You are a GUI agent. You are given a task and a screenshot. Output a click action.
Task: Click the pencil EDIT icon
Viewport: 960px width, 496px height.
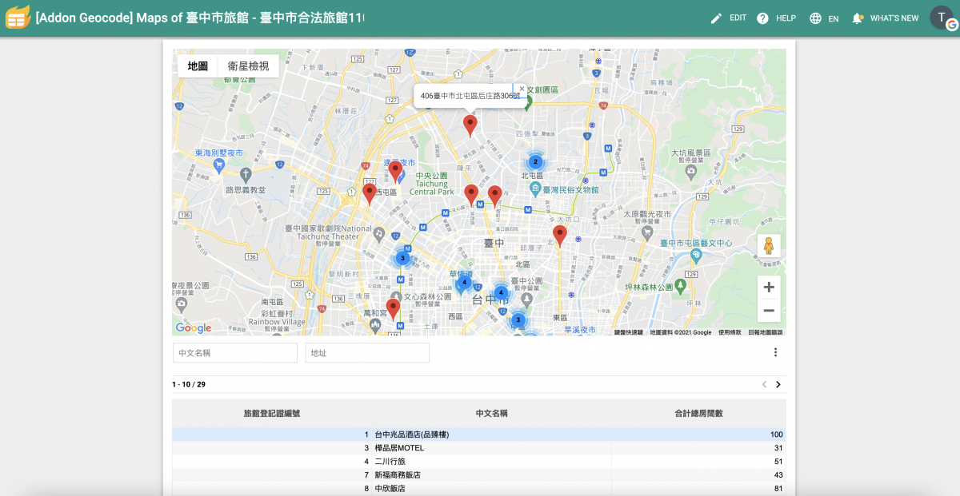pos(716,18)
